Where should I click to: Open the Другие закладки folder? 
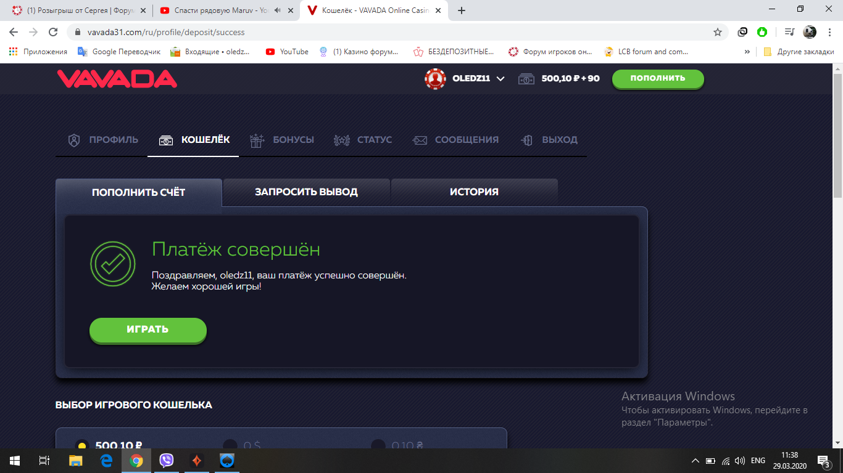pyautogui.click(x=799, y=52)
